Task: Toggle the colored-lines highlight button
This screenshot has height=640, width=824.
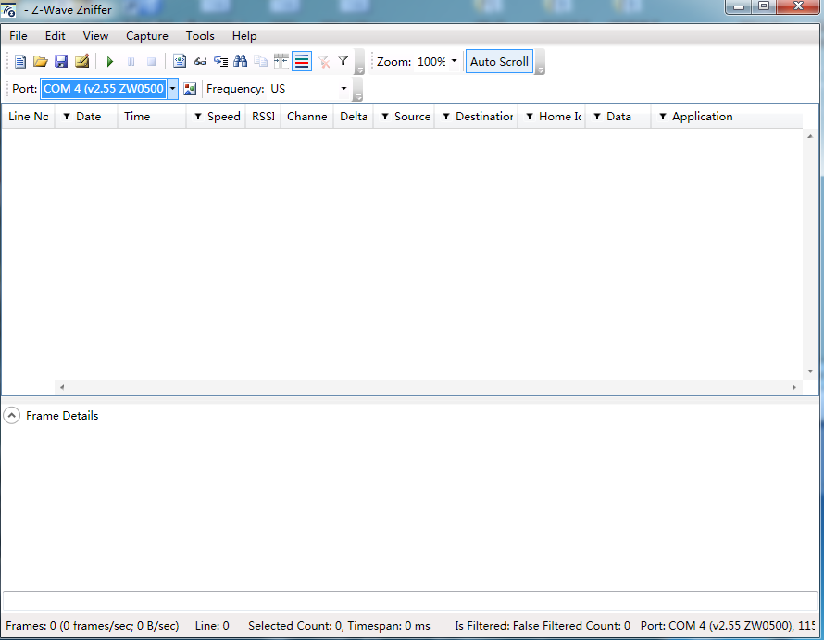Action: [x=302, y=61]
